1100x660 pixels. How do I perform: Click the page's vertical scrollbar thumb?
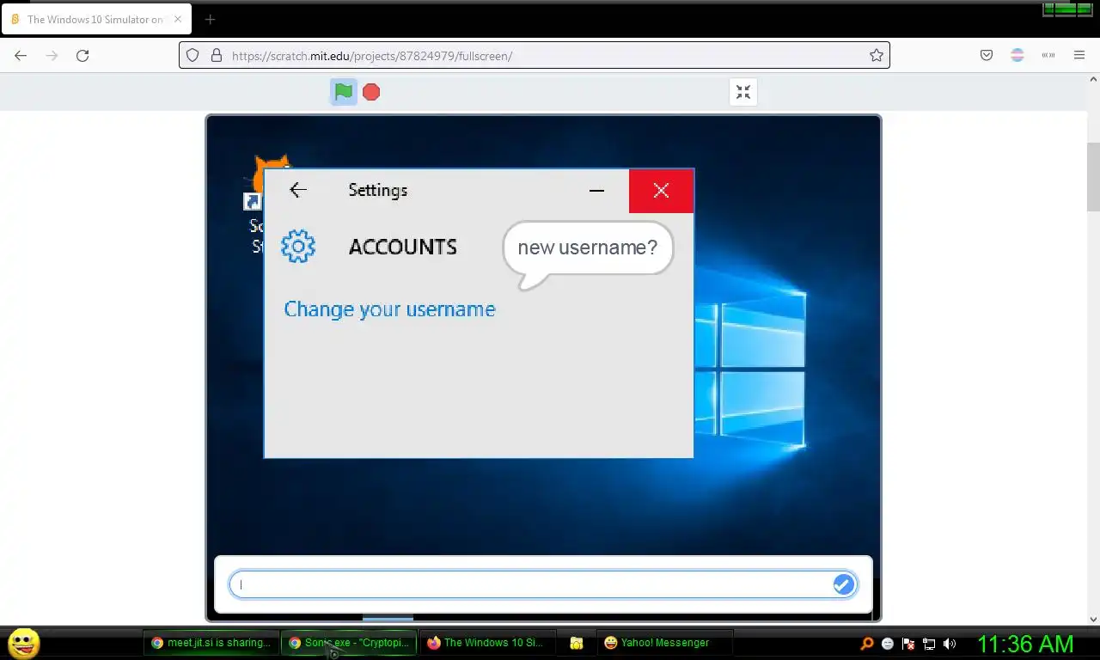point(1093,176)
